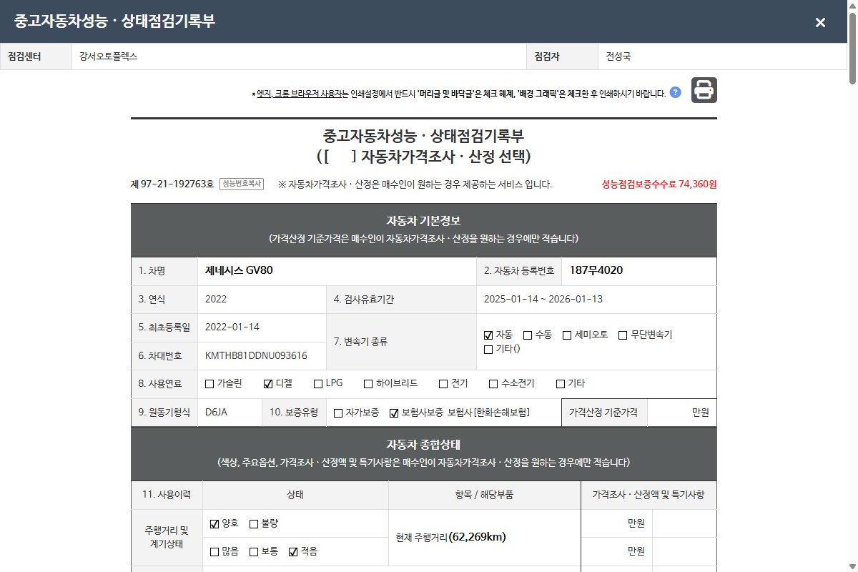Screen dimensions: 858x572
Task: Toggle the 적음 mileage checkbox
Action: pos(292,552)
